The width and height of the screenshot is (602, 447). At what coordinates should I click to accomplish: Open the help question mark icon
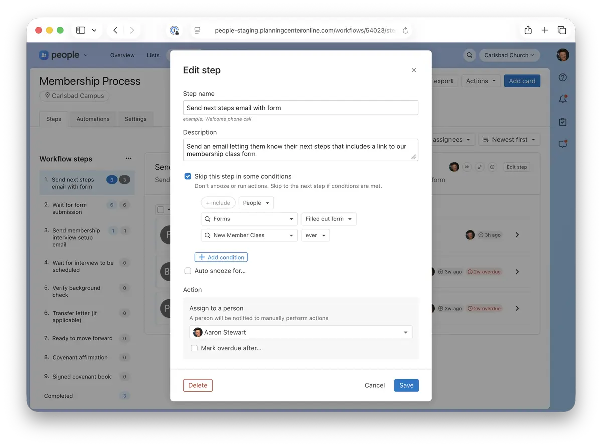pos(563,77)
